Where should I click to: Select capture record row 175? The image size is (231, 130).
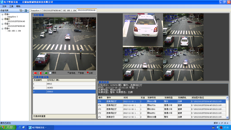(x=162, y=101)
